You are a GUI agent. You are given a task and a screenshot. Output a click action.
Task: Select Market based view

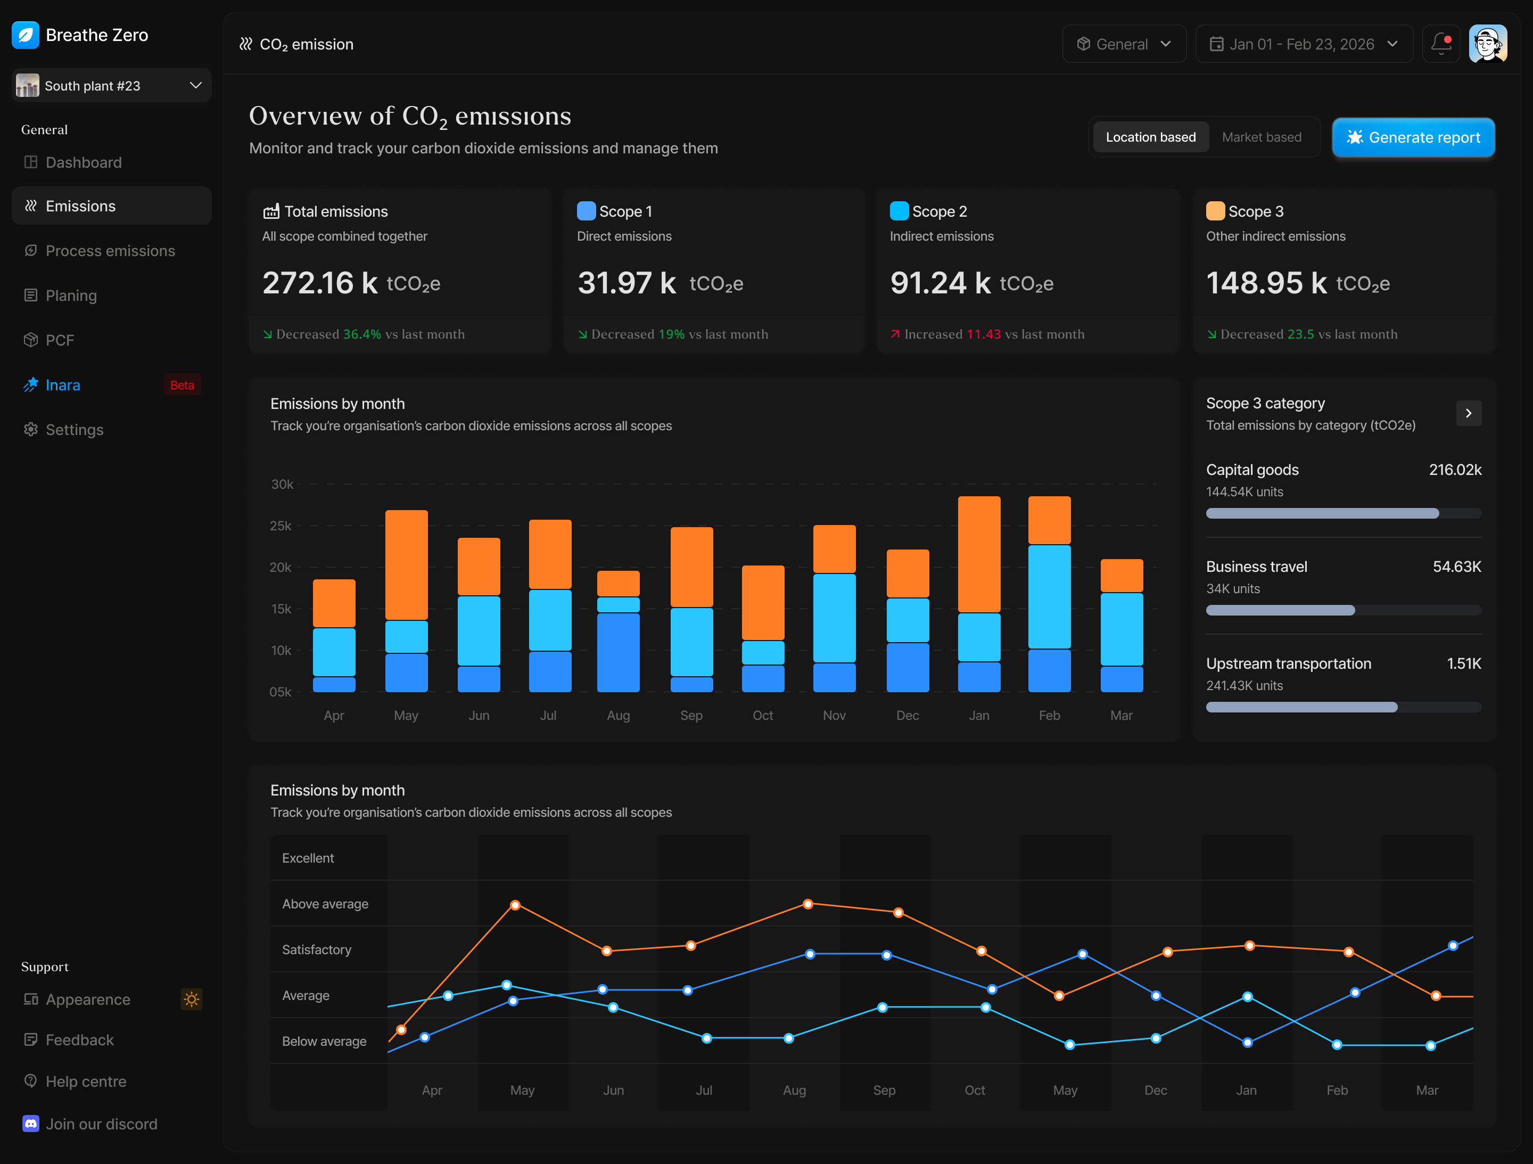1262,137
